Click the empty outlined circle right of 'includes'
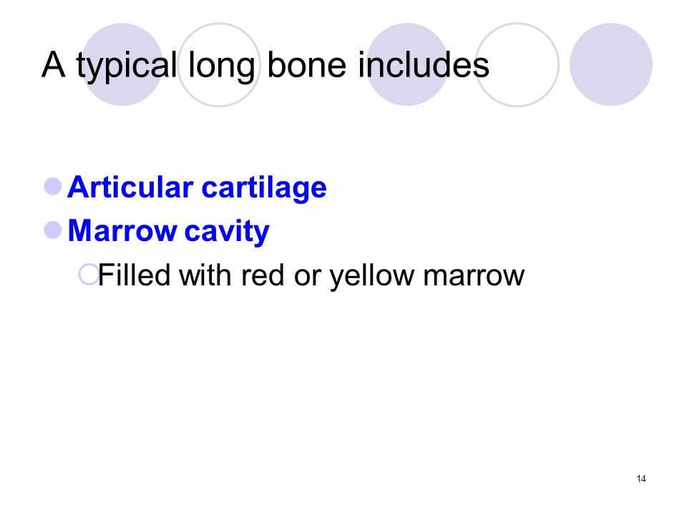Screen dimensions: 687x515 point(517,64)
